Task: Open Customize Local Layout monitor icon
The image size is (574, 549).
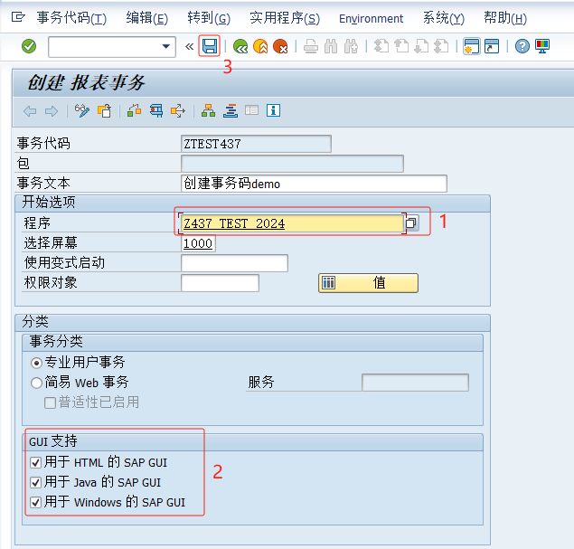Action: pyautogui.click(x=542, y=46)
